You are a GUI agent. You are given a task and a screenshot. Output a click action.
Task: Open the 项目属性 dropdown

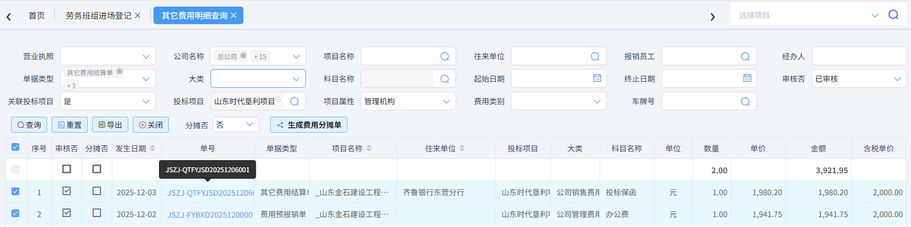pos(446,101)
